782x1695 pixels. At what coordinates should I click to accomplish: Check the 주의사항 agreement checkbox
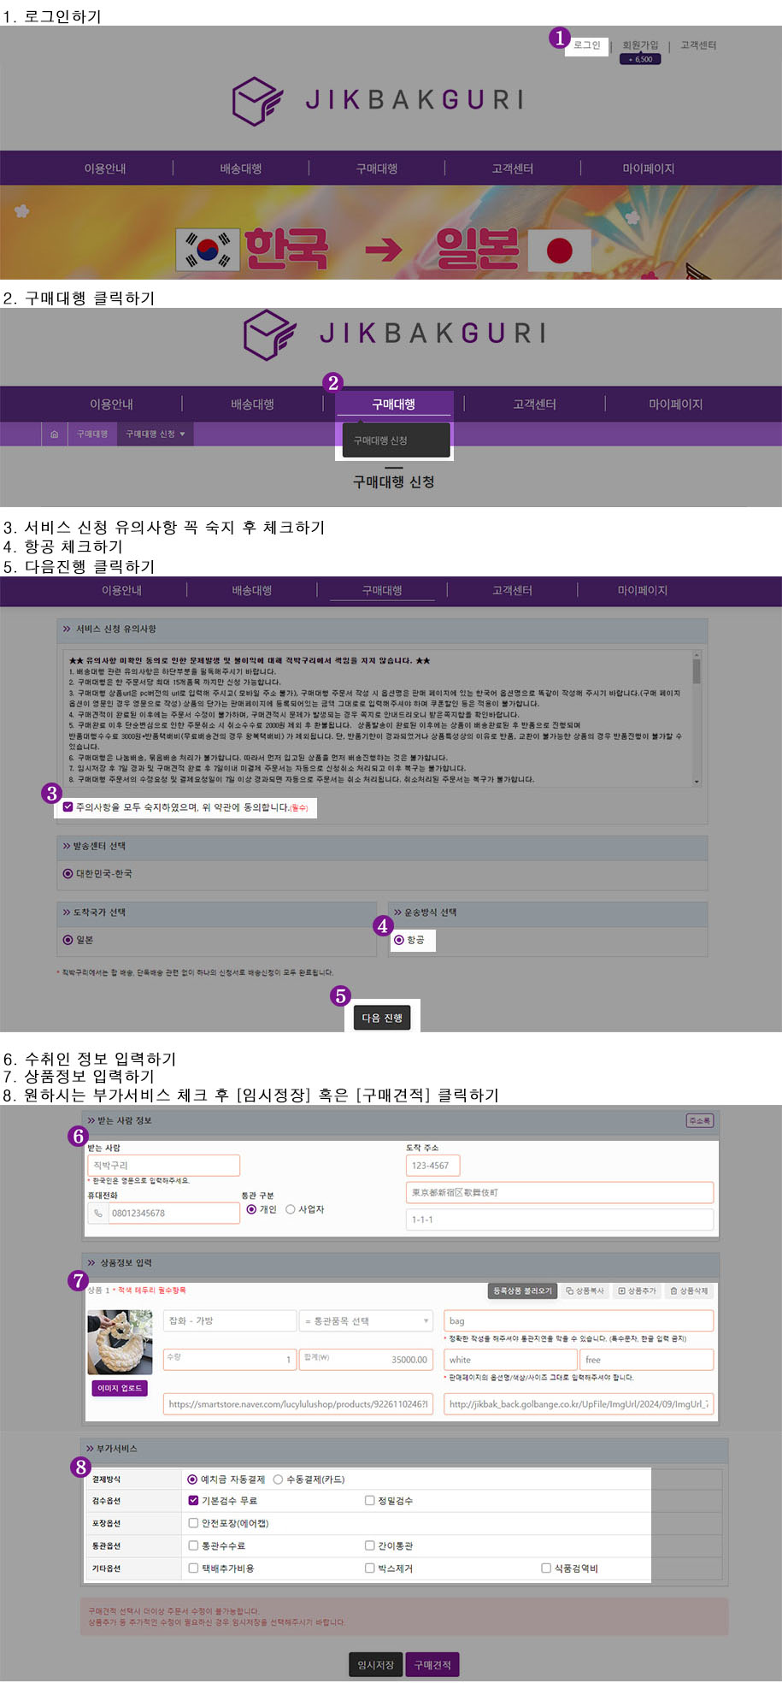point(68,806)
